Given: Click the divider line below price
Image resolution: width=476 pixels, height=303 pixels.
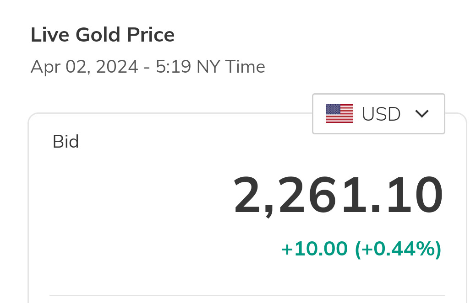Looking at the screenshot, I should 247,295.
